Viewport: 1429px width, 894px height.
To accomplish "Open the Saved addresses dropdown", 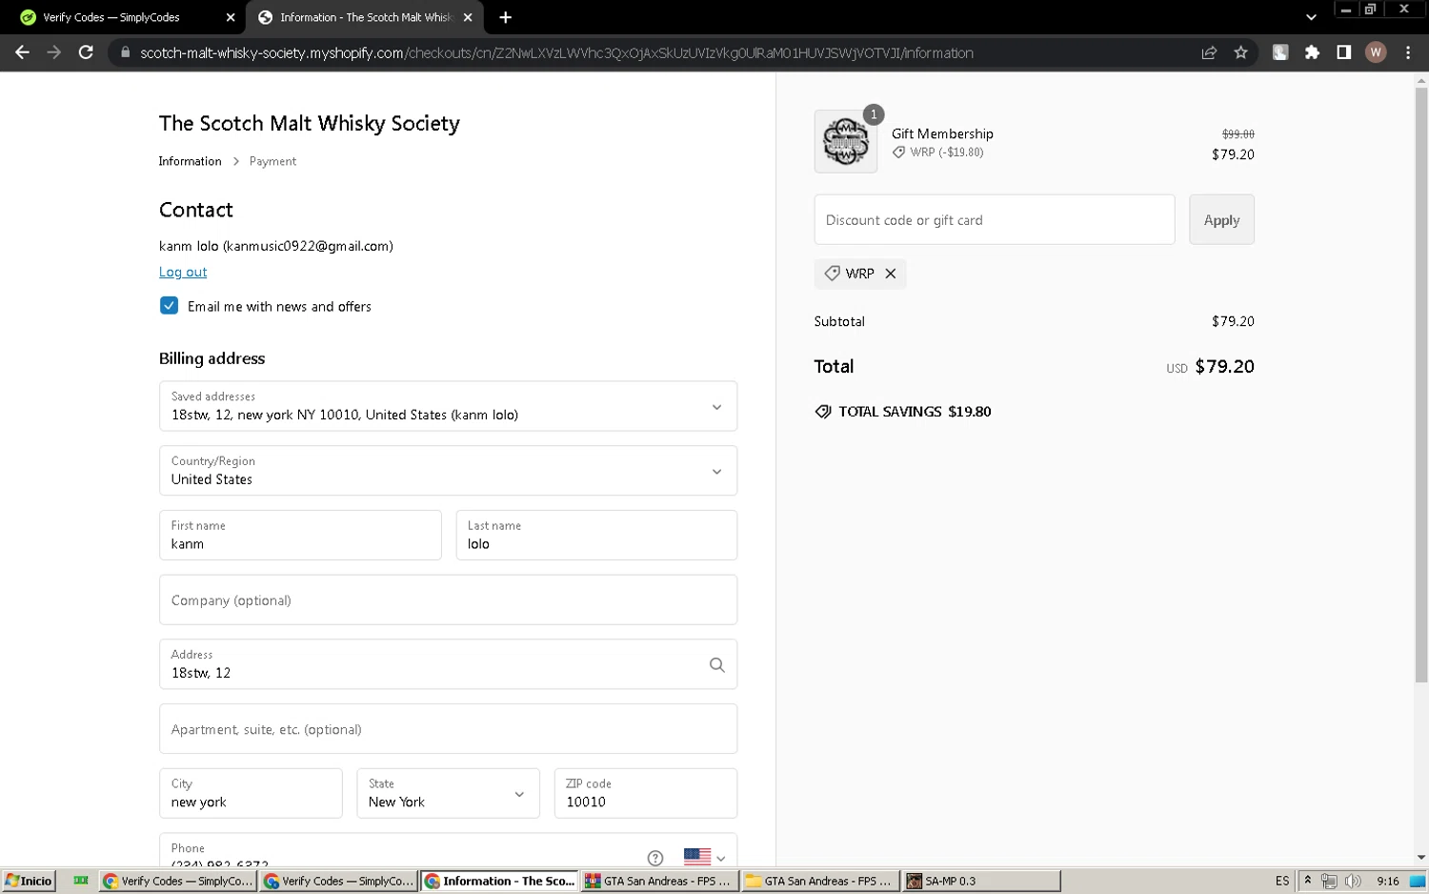I will click(x=448, y=406).
